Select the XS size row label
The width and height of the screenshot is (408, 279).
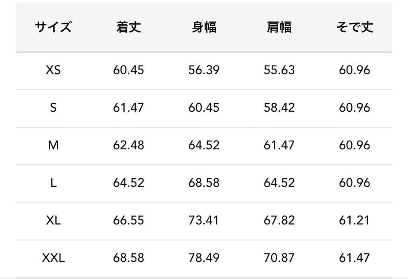(x=53, y=70)
